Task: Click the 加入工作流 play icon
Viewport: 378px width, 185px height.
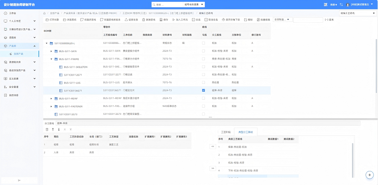Action: click(174, 20)
